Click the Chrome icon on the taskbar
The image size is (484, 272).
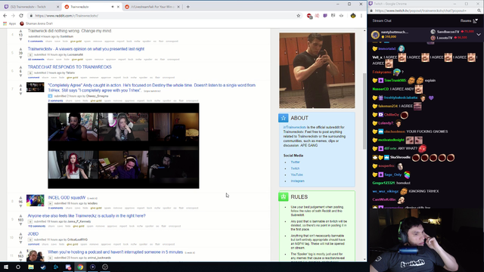[x=80, y=267]
